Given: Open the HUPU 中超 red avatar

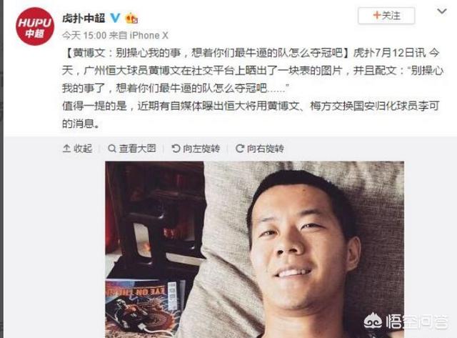Looking at the screenshot, I should click(35, 26).
